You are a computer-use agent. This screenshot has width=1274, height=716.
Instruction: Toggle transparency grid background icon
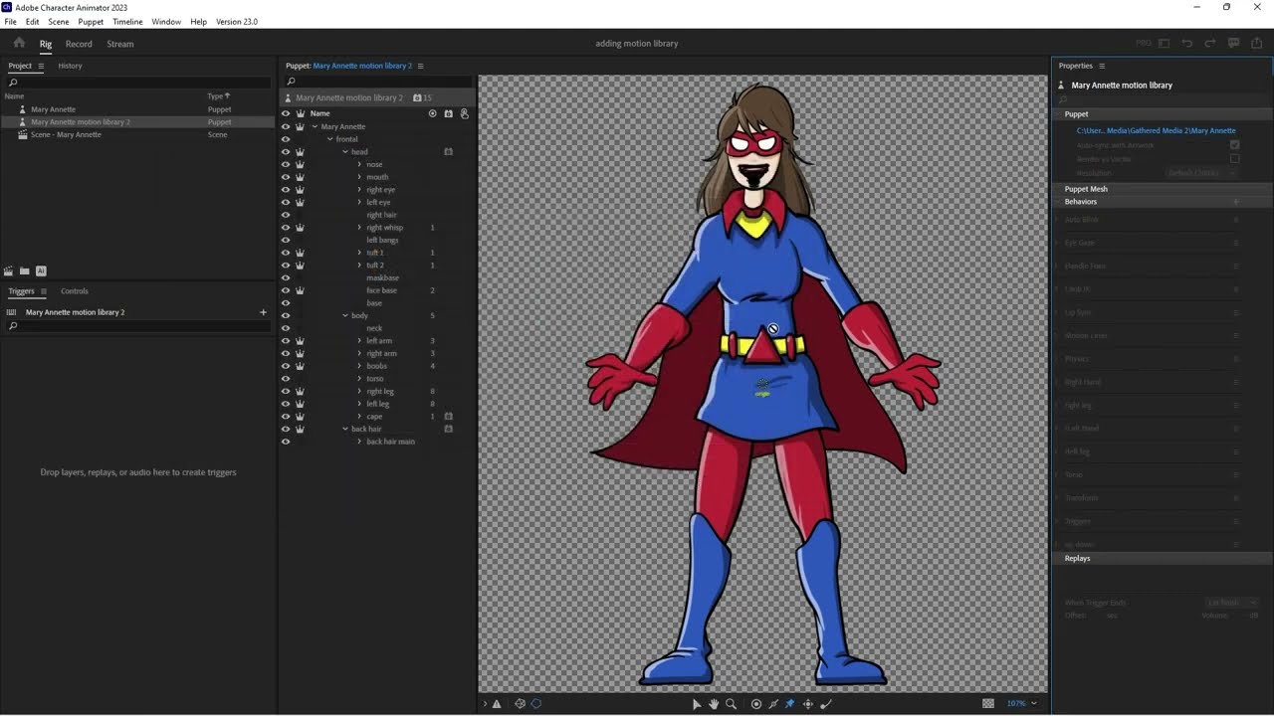pos(988,703)
